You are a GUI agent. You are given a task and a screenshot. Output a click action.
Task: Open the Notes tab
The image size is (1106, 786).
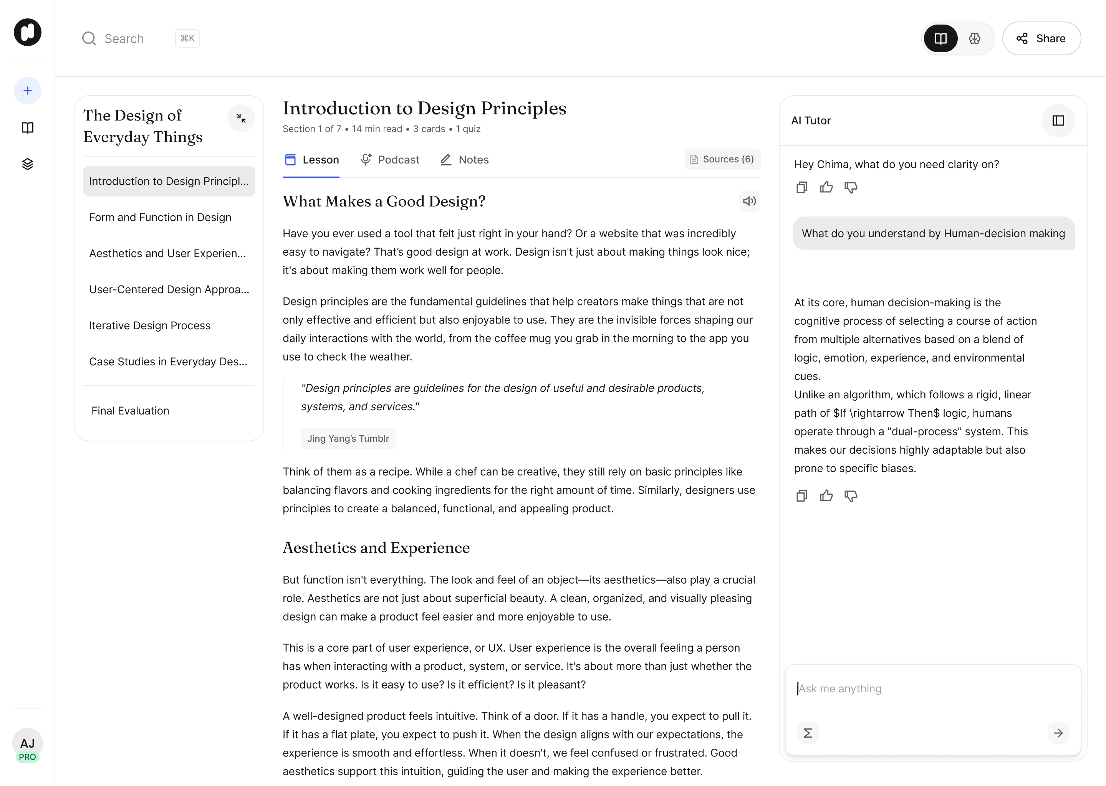point(464,160)
